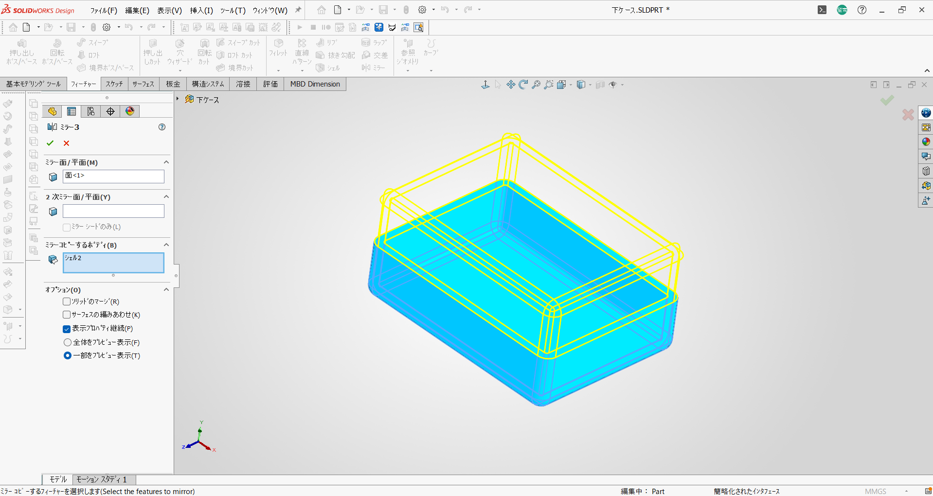Select シェル2 in bodies to mirror list
Image resolution: width=933 pixels, height=496 pixels.
[73, 258]
